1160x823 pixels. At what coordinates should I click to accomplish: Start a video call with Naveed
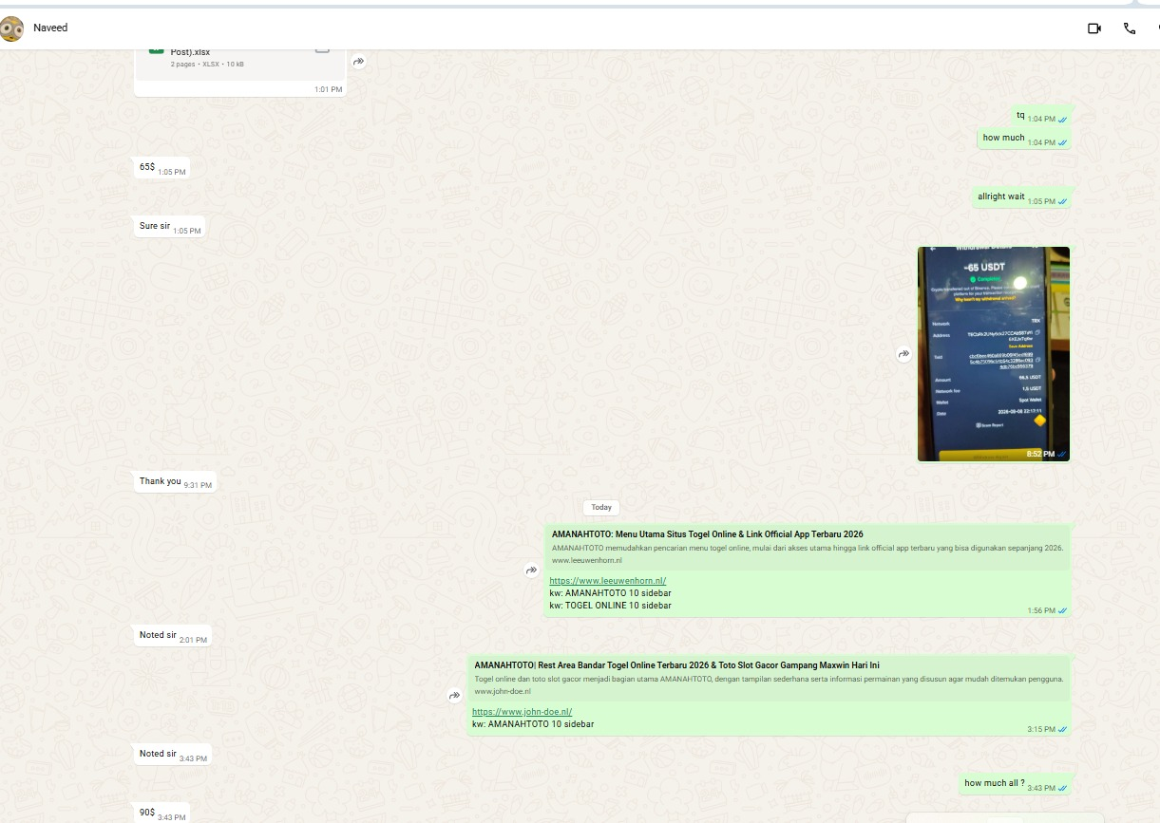click(x=1094, y=28)
